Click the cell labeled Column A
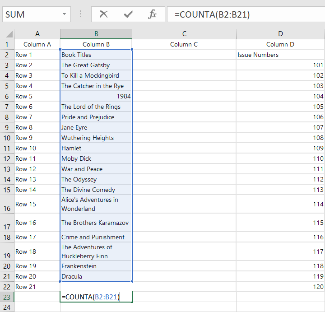The height and width of the screenshot is (312, 325). (x=37, y=44)
